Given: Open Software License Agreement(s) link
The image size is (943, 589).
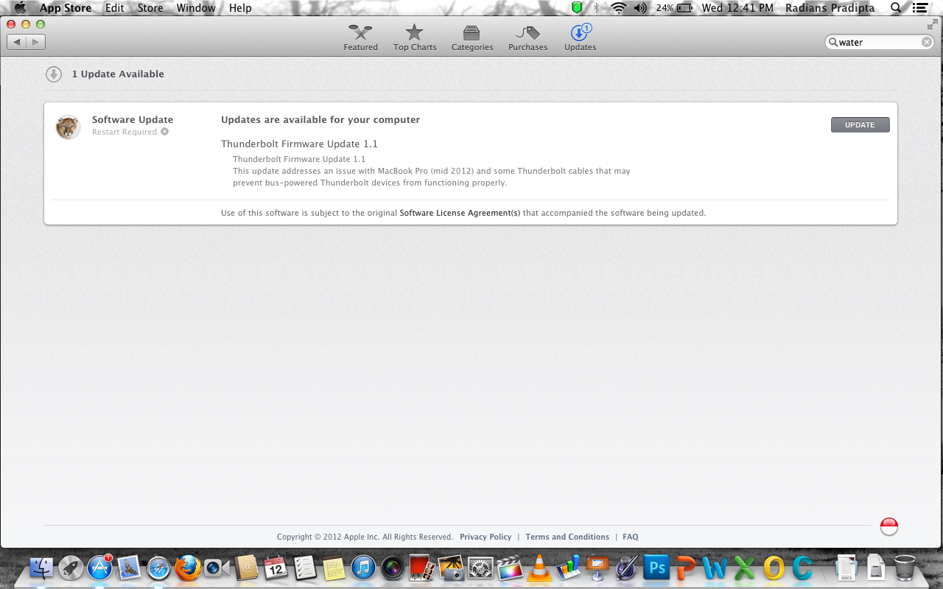Looking at the screenshot, I should click(x=460, y=213).
